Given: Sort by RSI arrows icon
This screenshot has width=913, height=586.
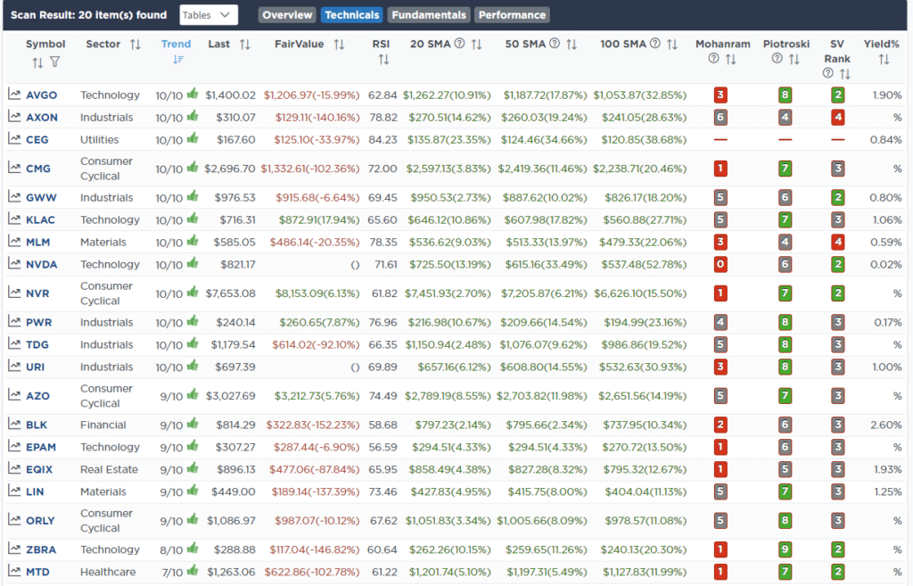Looking at the screenshot, I should (383, 60).
